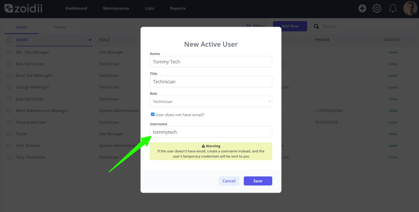Click the Save button

tap(258, 181)
